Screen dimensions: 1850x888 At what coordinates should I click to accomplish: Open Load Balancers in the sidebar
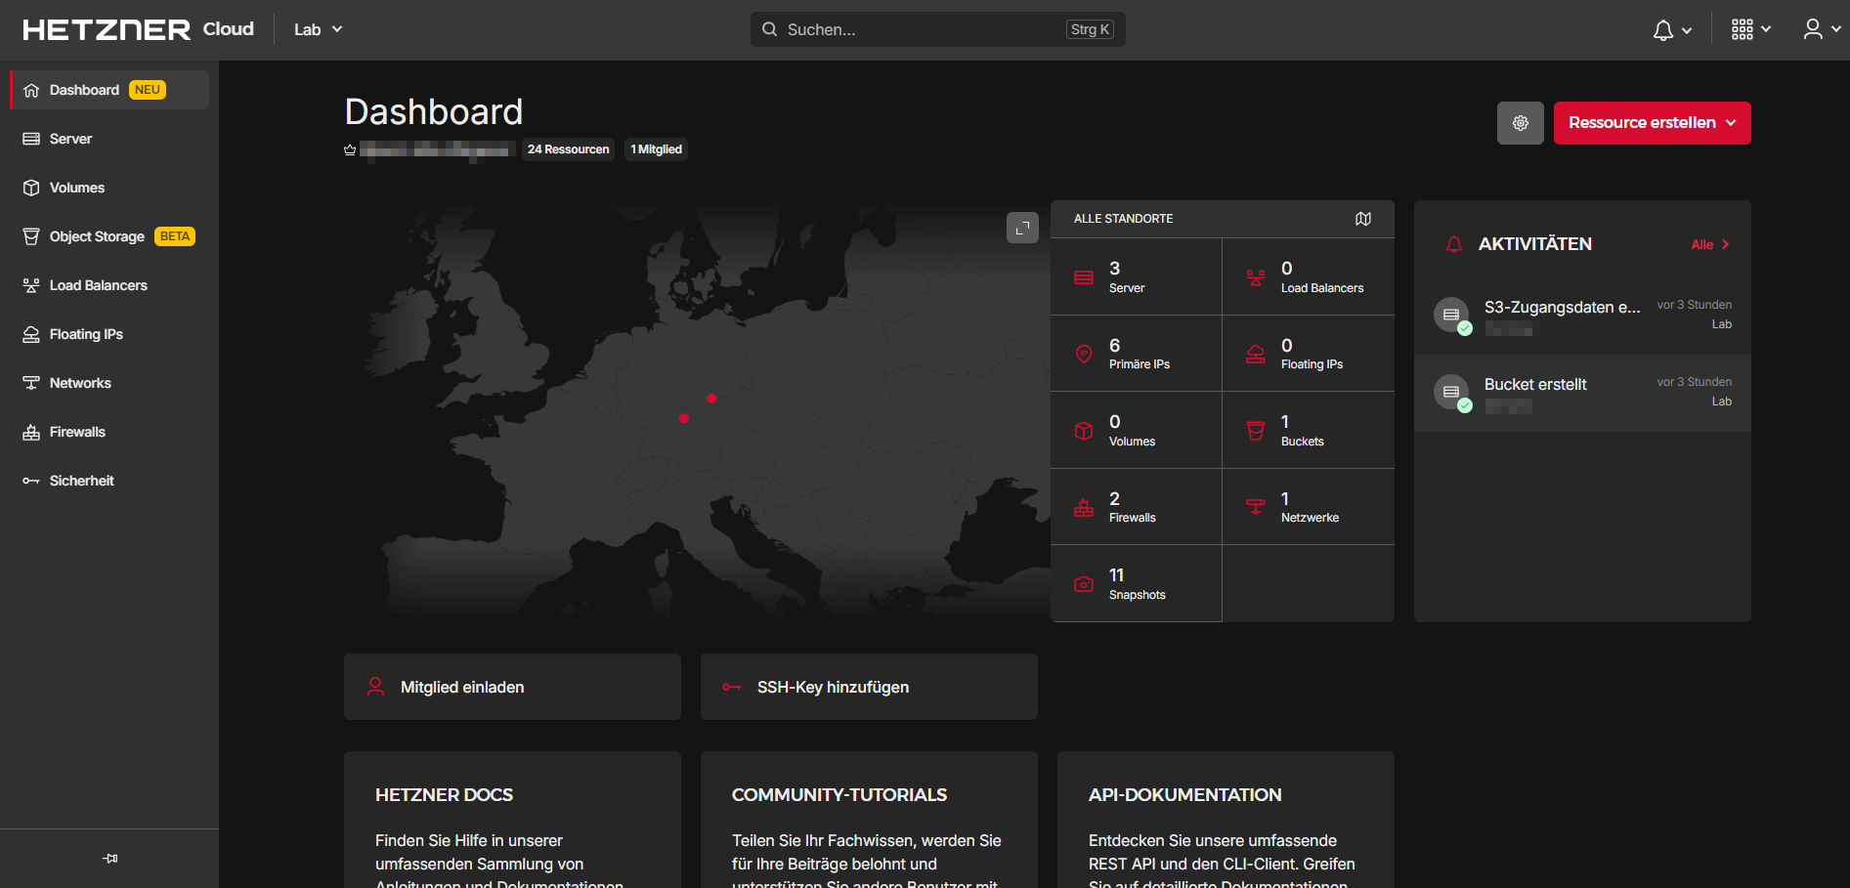tap(109, 285)
